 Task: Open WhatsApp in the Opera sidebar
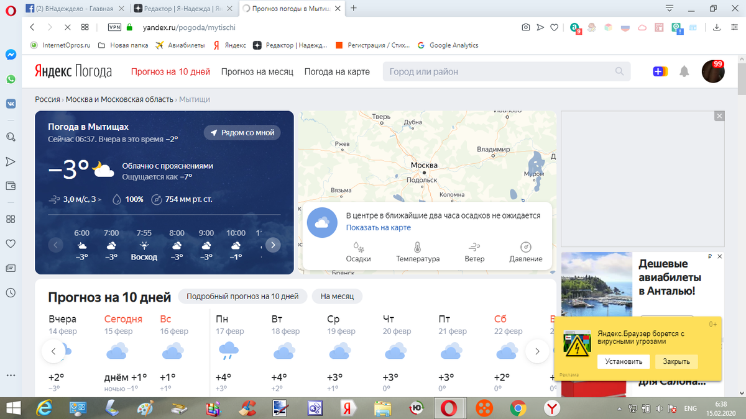[11, 79]
